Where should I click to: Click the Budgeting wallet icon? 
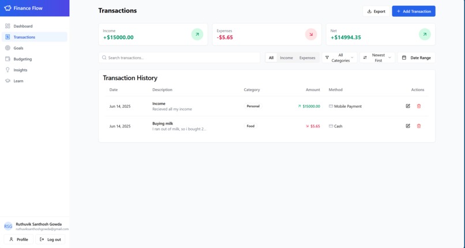7,59
